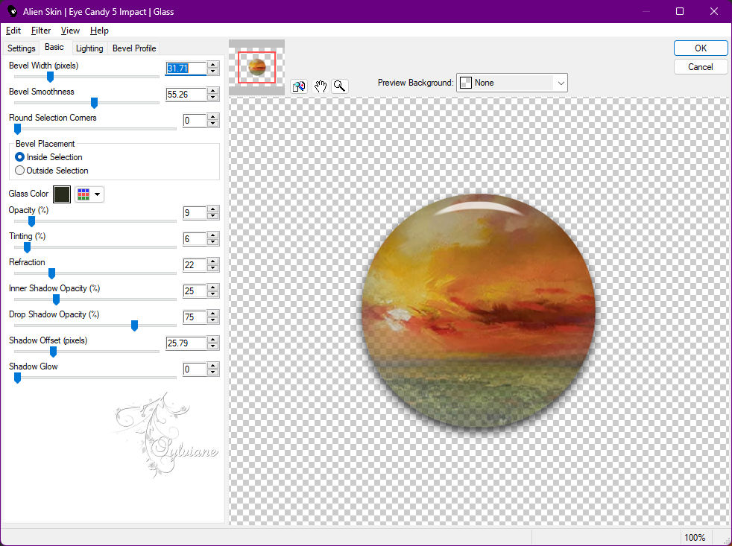Switch to the Lighting tab
The width and height of the screenshot is (732, 546).
click(x=89, y=48)
